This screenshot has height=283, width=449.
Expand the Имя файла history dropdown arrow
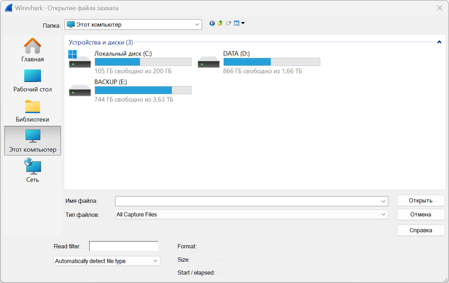(383, 201)
